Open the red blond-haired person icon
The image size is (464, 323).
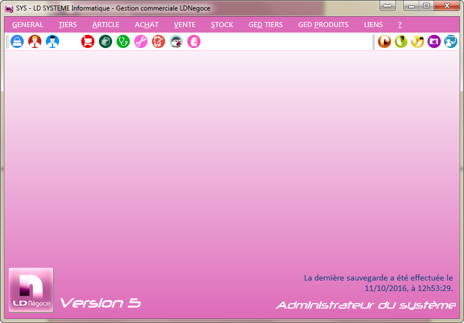click(x=35, y=41)
